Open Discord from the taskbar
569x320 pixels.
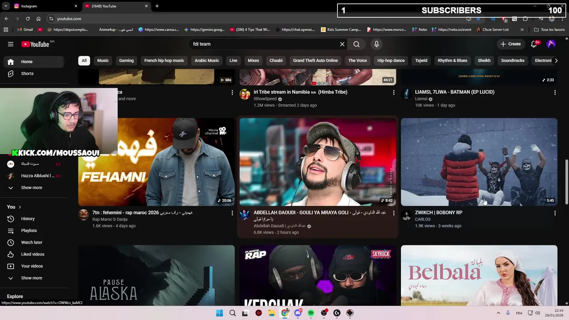coord(298,313)
